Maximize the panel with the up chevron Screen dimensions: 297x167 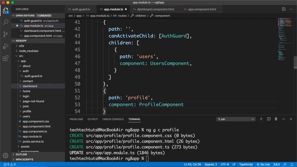click(x=284, y=119)
